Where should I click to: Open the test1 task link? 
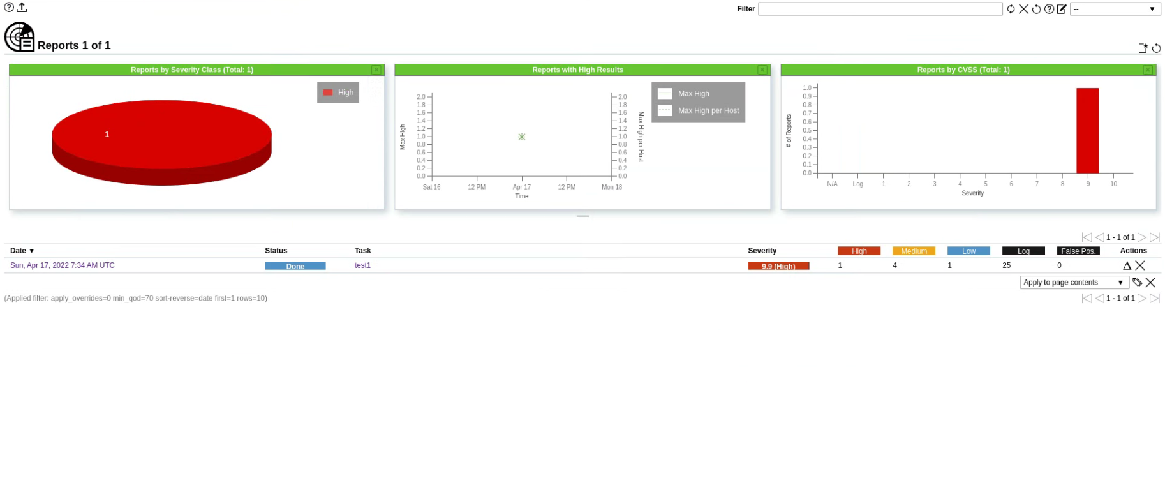[362, 265]
